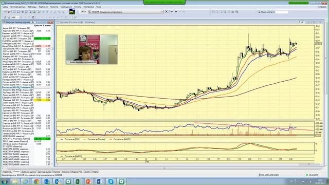
Task: Click the Россети ао [Volume] legend entry
Action: coord(95,139)
